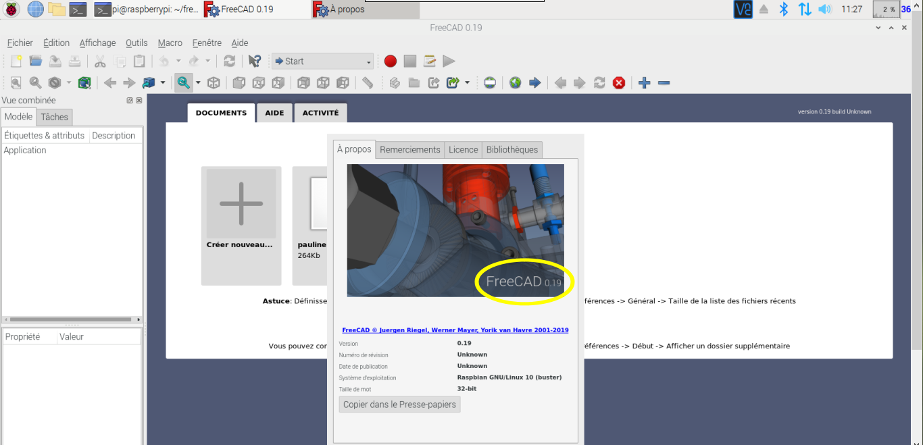Click the globe Open website icon
Image resolution: width=923 pixels, height=445 pixels.
[516, 83]
